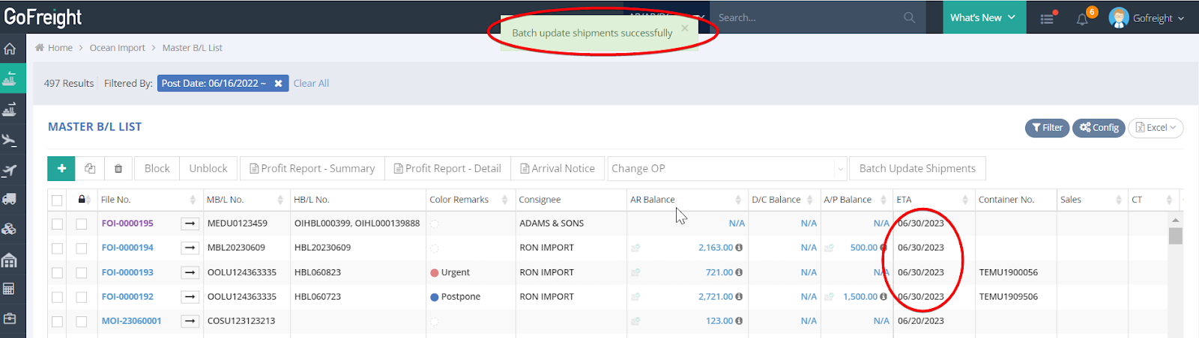This screenshot has height=338, width=1199.
Task: Open the task list icon in header
Action: (x=1048, y=19)
